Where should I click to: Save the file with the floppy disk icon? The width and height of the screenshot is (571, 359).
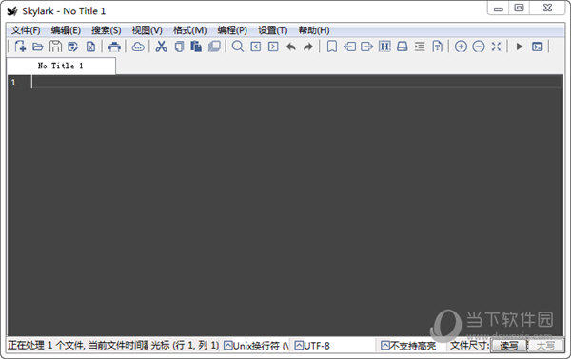tap(56, 47)
